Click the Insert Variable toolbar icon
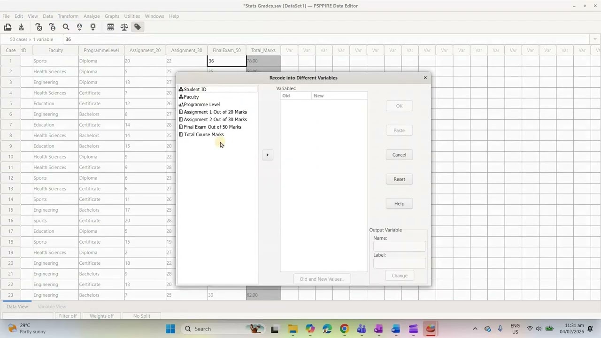 pos(93,27)
